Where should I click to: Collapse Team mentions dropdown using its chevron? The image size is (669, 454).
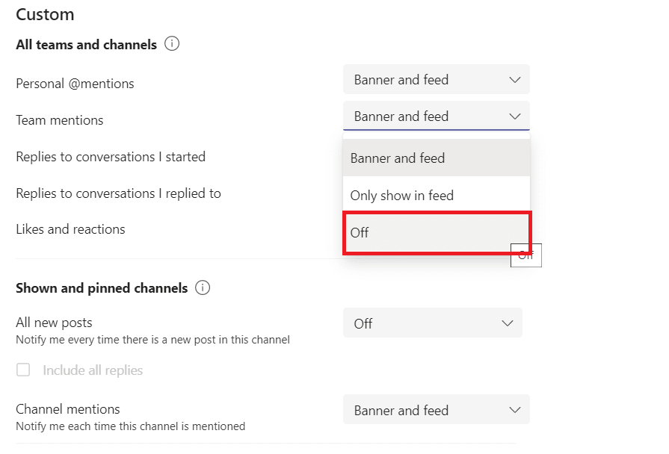514,116
